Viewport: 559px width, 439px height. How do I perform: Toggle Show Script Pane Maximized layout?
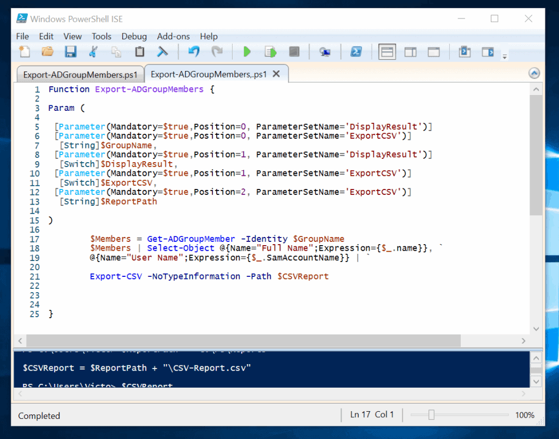pyautogui.click(x=434, y=51)
